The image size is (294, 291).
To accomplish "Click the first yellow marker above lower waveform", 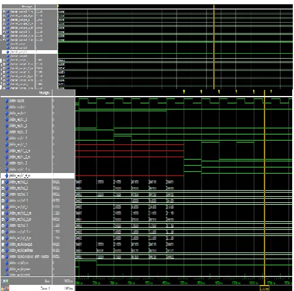I will [x=184, y=92].
